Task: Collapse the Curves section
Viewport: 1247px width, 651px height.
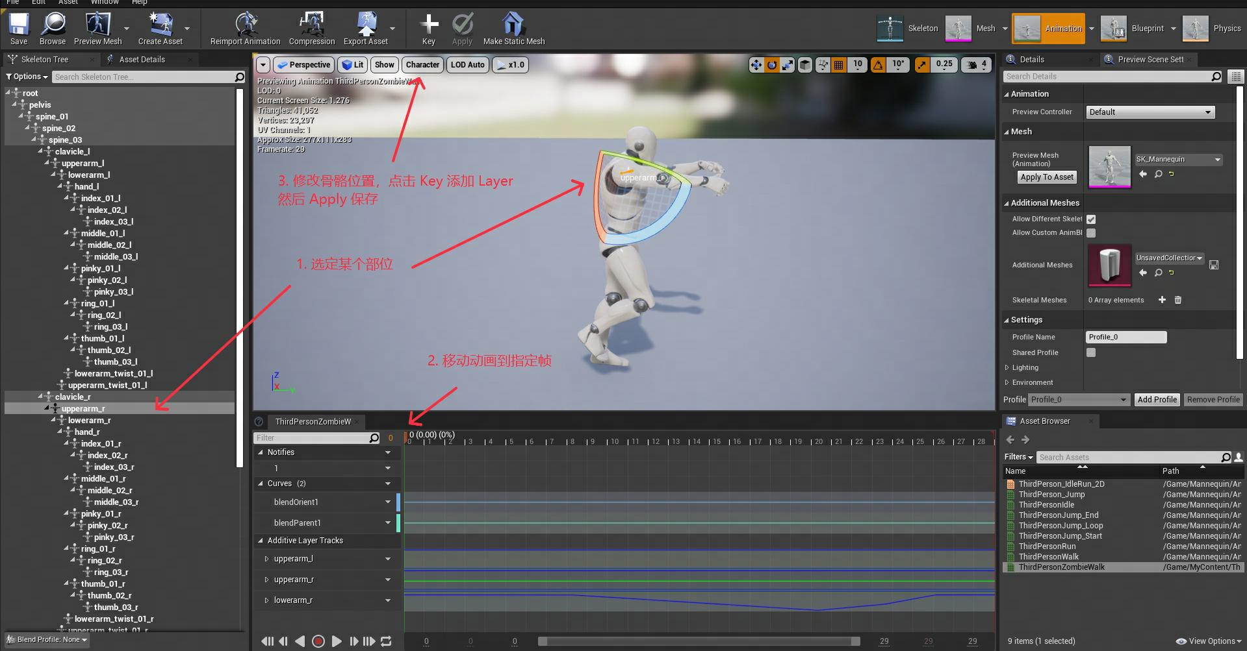Action: click(x=261, y=484)
